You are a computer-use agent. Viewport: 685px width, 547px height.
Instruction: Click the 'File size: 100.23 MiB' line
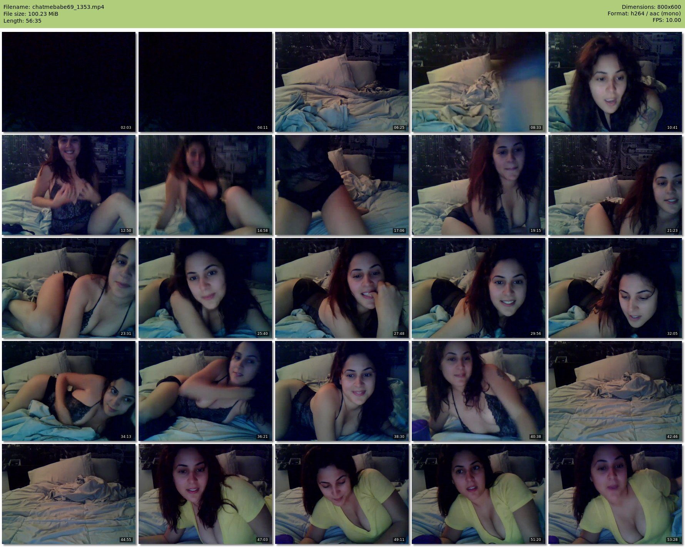(31, 14)
